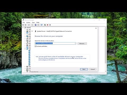Expand the Processors category arrow
The image size is (127, 95).
click(25, 70)
